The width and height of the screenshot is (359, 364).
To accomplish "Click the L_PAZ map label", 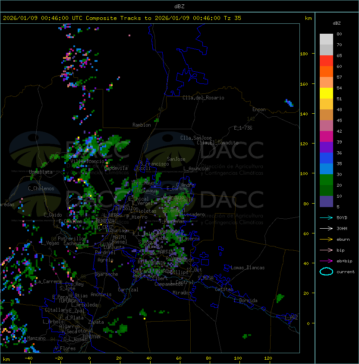I will pyautogui.click(x=291, y=318).
